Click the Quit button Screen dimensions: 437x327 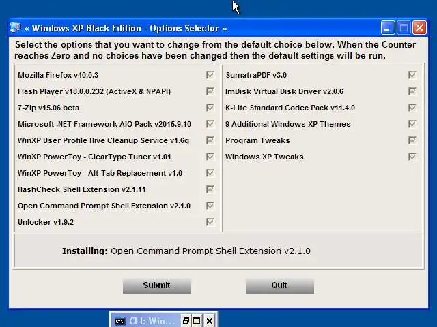(280, 285)
